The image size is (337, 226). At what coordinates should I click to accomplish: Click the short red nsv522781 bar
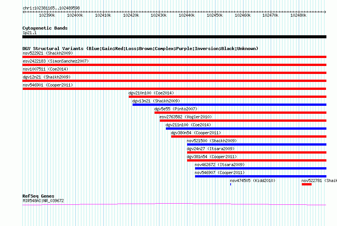(x=307, y=184)
